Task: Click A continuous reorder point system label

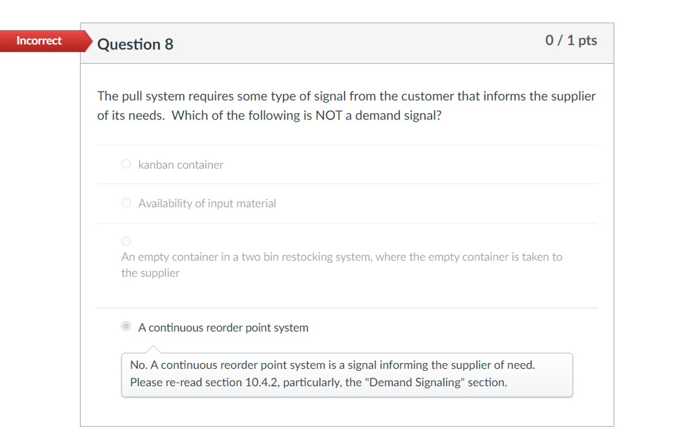Action: [222, 327]
